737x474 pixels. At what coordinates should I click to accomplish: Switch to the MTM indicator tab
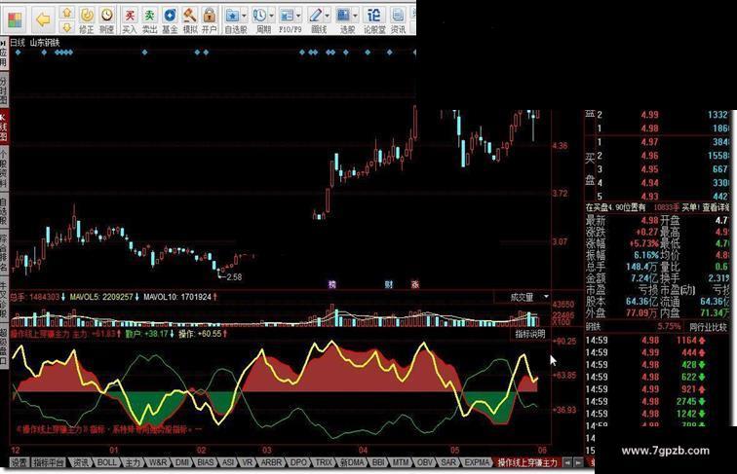tap(401, 462)
